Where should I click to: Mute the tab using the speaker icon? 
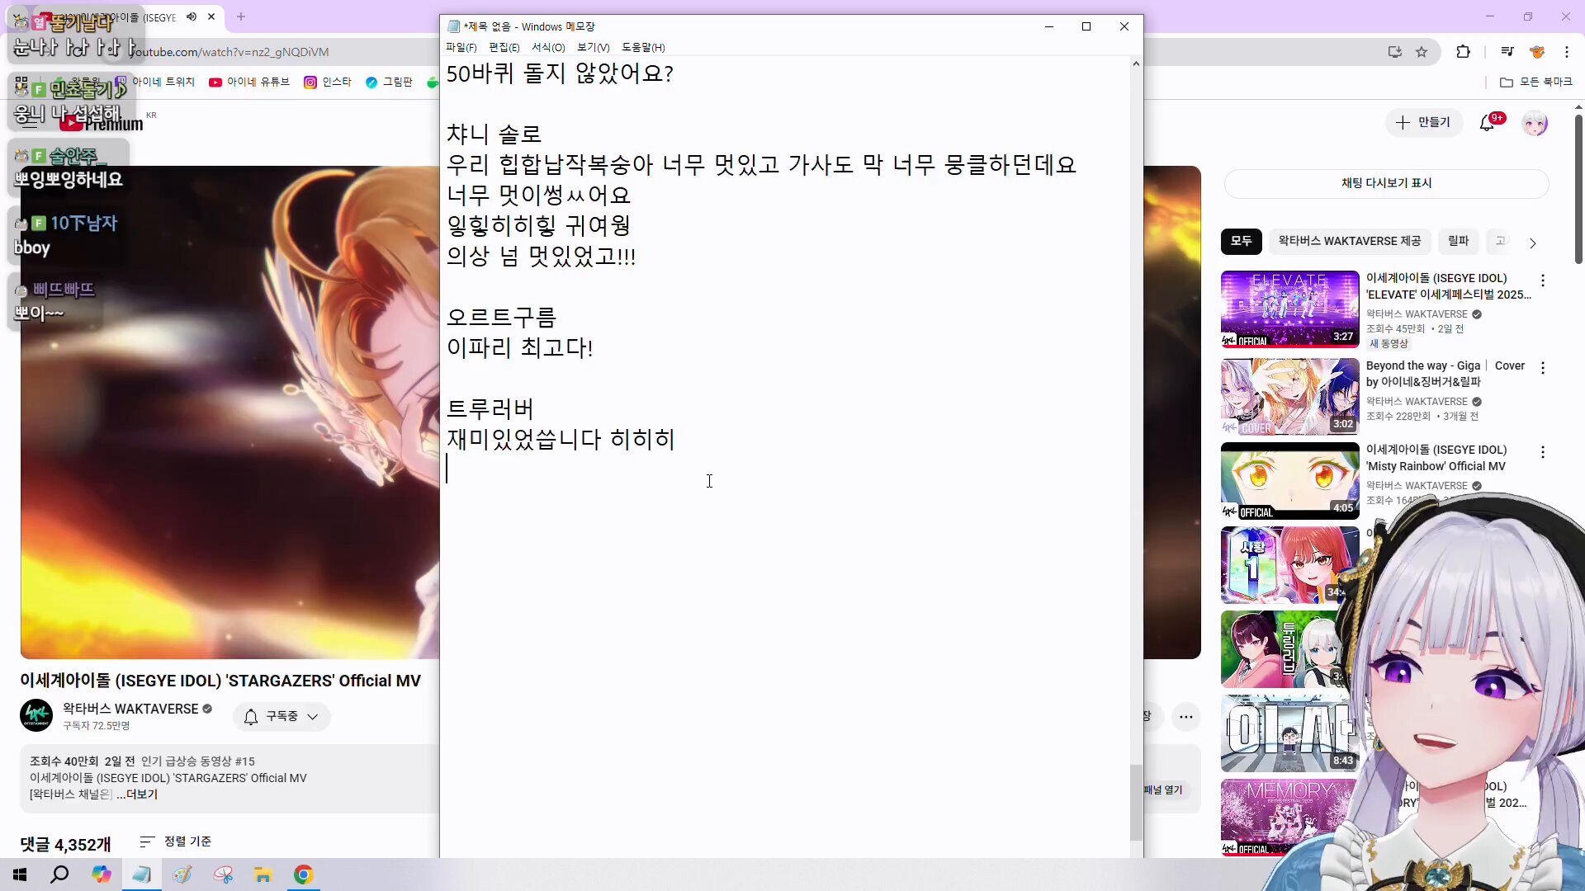point(192,16)
